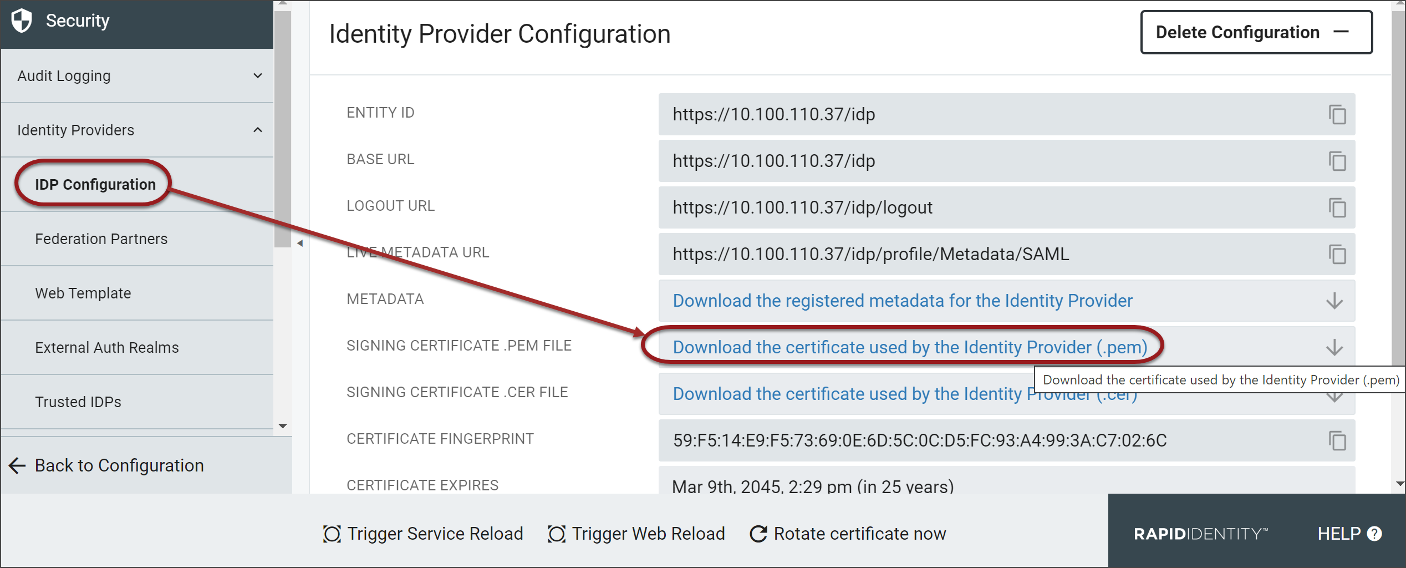
Task: Click the Identity Provider Configuration heading
Action: 500,34
